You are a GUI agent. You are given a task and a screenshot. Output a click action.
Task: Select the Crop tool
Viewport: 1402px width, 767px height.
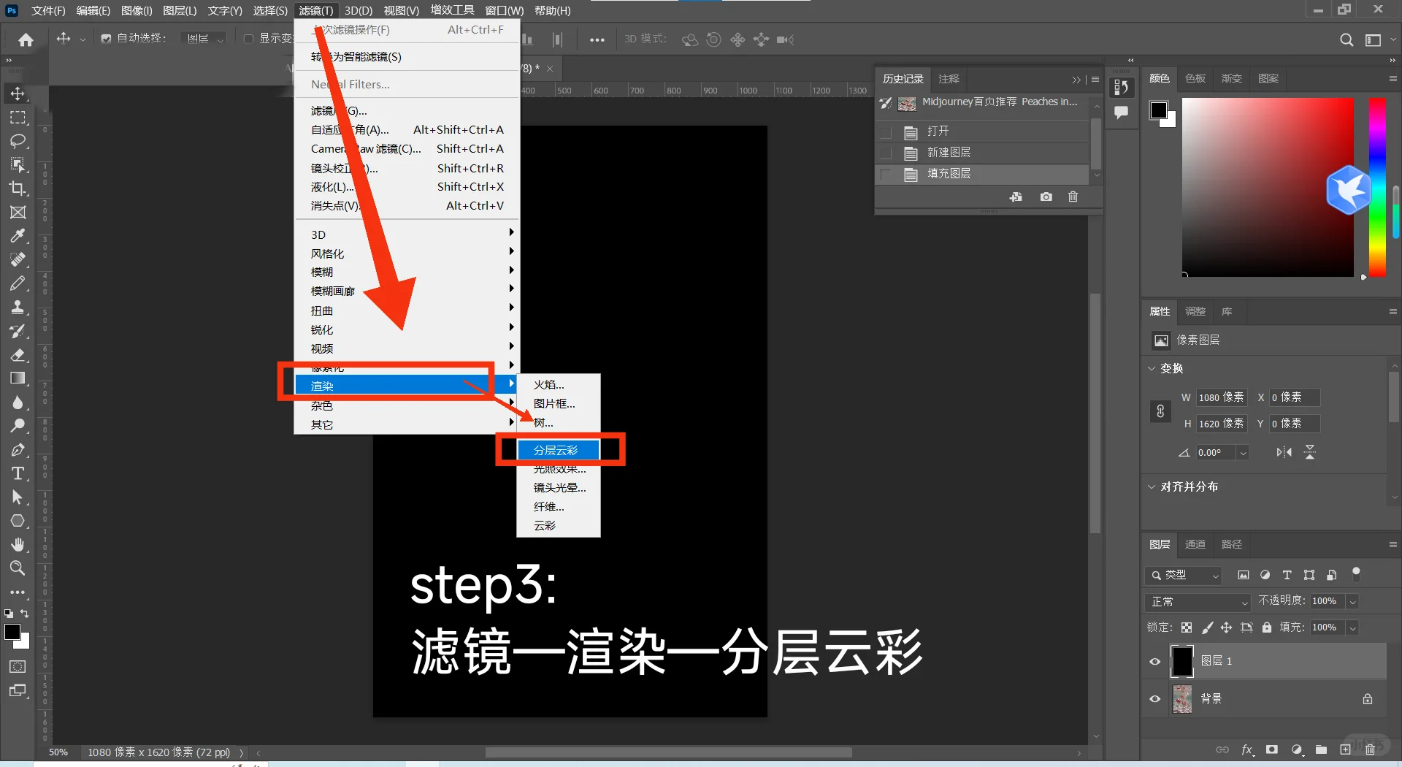click(x=18, y=188)
